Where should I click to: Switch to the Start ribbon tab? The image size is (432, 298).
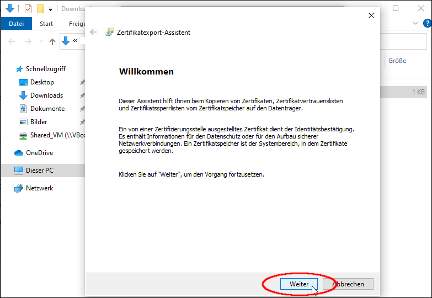pyautogui.click(x=46, y=24)
